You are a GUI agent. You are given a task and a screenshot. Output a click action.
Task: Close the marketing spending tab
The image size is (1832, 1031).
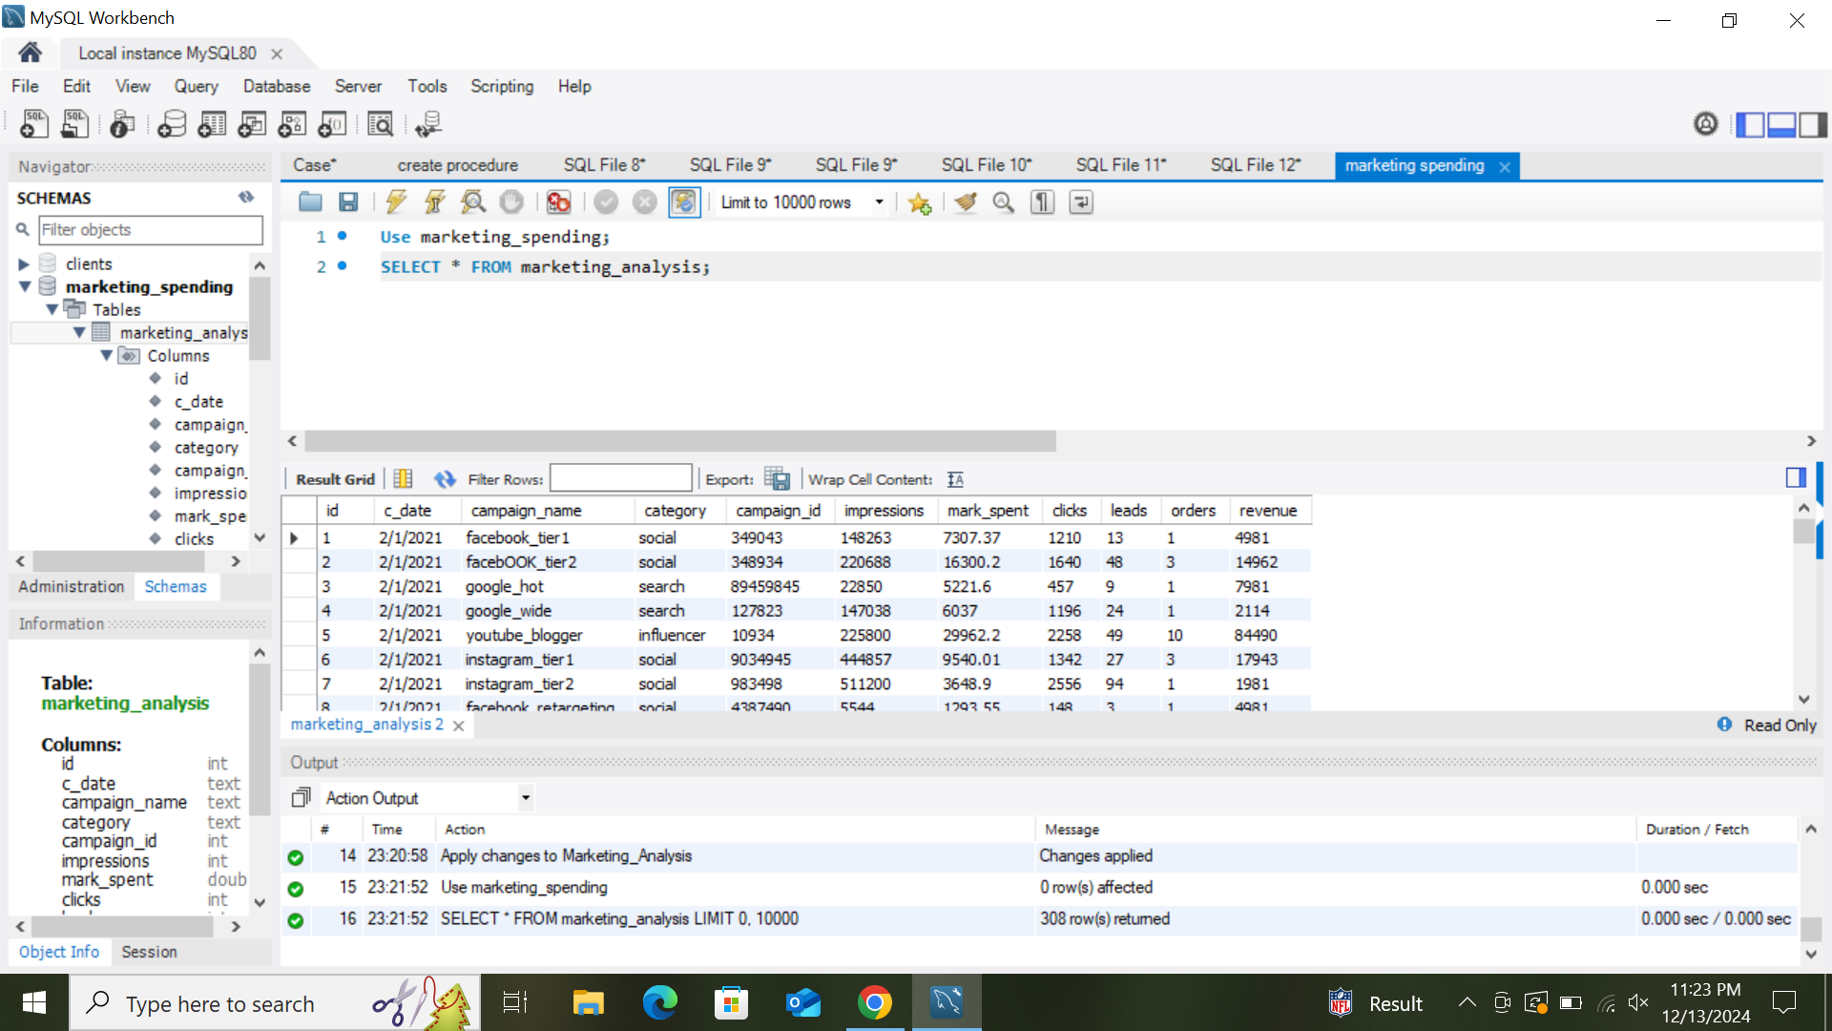pos(1505,167)
